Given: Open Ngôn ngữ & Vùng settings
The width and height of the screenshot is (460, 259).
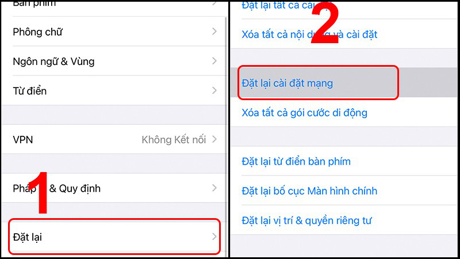Looking at the screenshot, I should (x=114, y=61).
